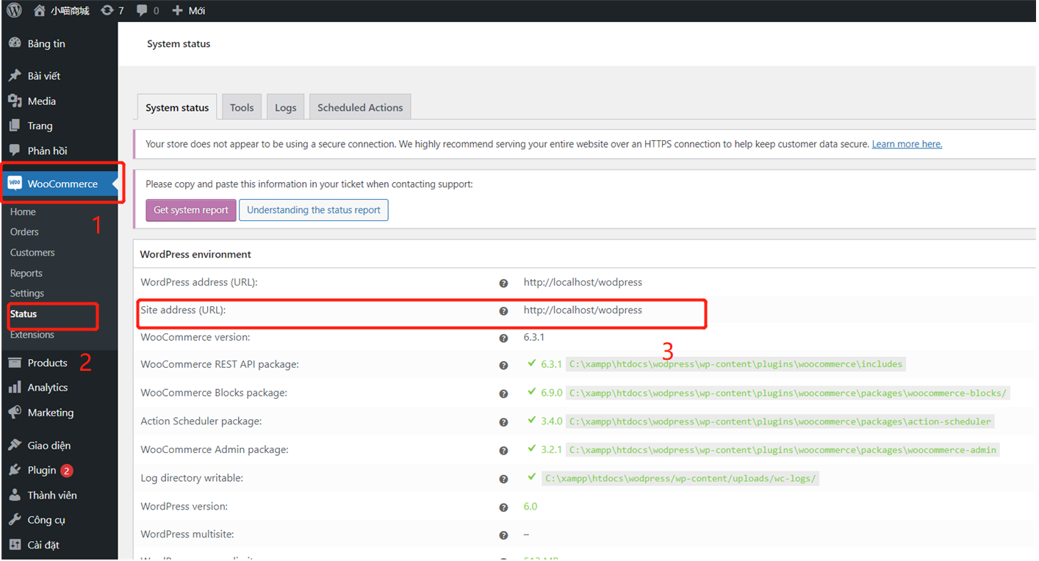Click the WordPress environment section heading
The width and height of the screenshot is (1039, 561).
click(x=195, y=254)
